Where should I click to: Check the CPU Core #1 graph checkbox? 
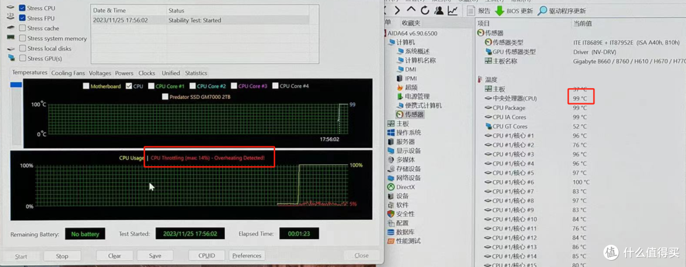tap(151, 86)
